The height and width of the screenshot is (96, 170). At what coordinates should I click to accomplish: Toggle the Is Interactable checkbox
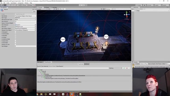point(15,34)
